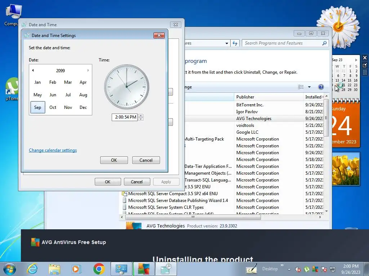This screenshot has height=276, width=369.
Task: Click Cancel in Date and Time Settings
Action: click(x=146, y=160)
